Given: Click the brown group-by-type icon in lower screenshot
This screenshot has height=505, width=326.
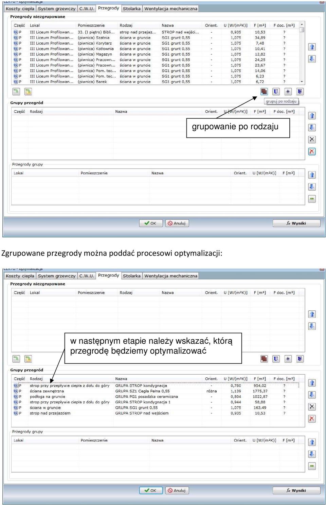Looking at the screenshot, I should (x=264, y=359).
